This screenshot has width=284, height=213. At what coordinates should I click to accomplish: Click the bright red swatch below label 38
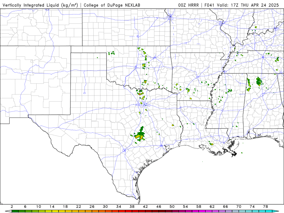135,211
